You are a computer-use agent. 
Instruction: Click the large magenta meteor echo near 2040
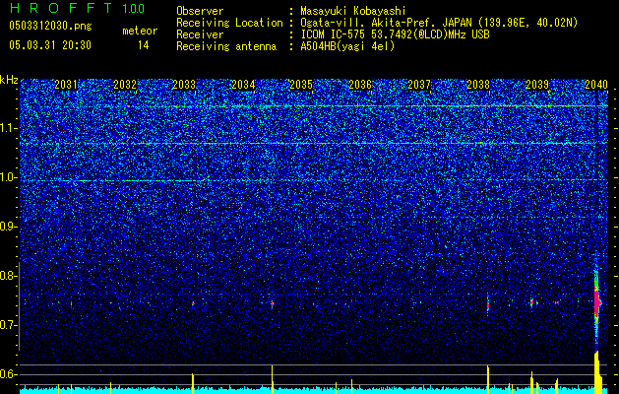(597, 303)
